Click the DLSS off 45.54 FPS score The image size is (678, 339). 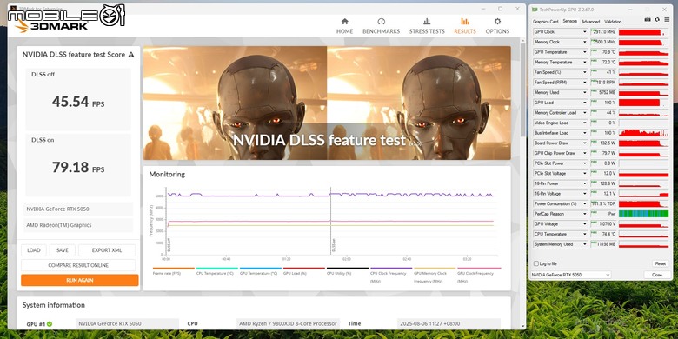click(78, 102)
